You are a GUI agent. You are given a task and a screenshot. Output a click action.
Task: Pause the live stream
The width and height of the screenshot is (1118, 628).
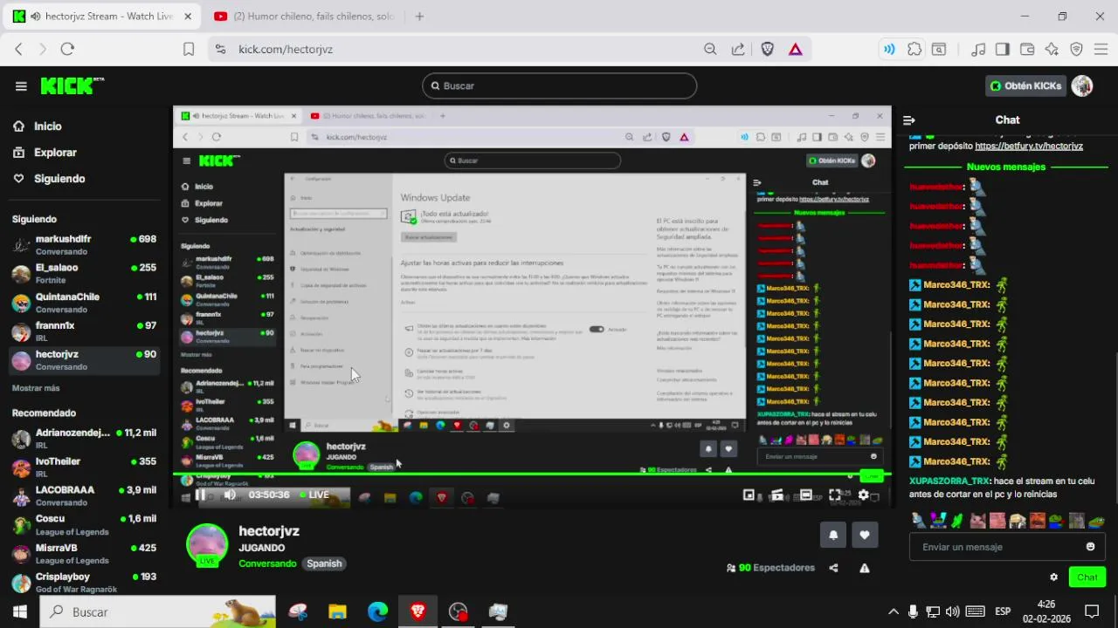[200, 495]
